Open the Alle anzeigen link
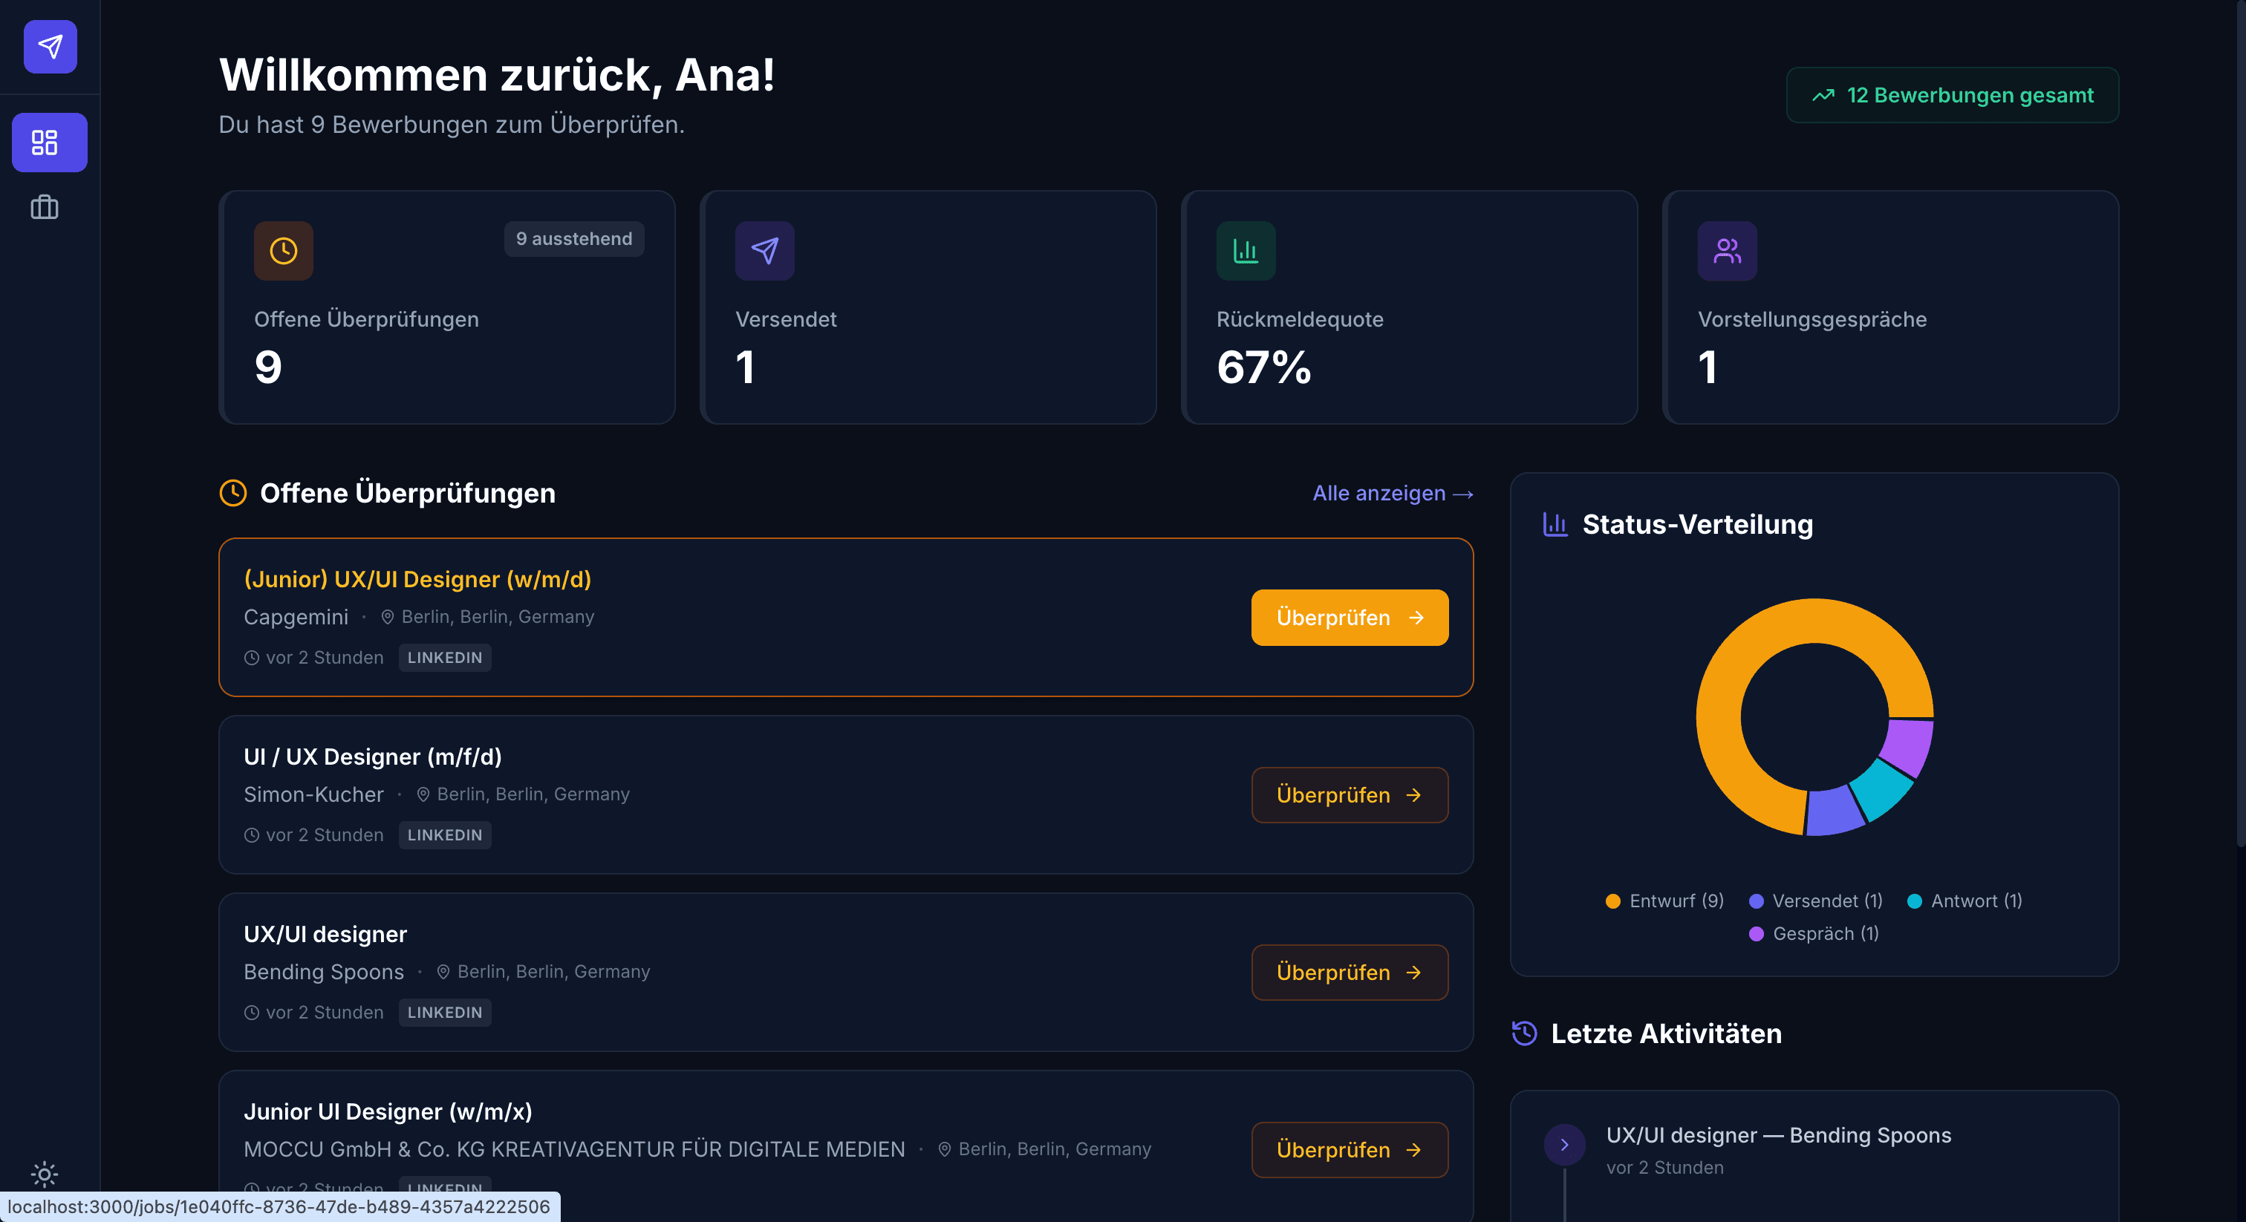The image size is (2246, 1222). pyautogui.click(x=1393, y=494)
